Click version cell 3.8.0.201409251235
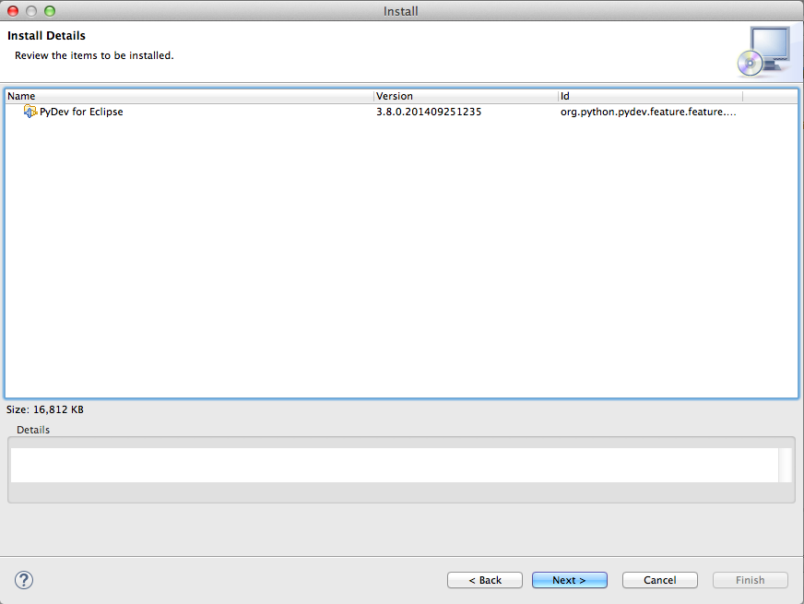The width and height of the screenshot is (804, 604). 429,112
